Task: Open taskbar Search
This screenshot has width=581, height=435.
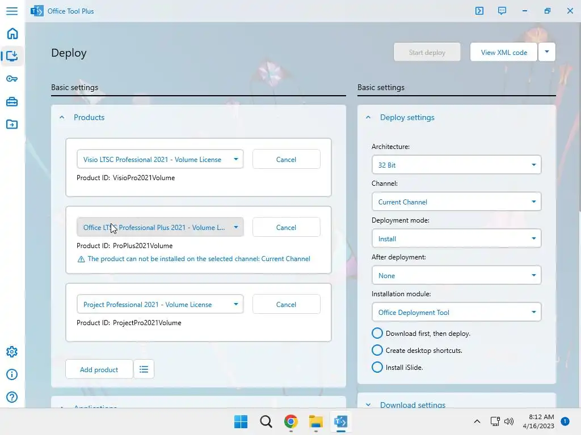Action: (266, 421)
